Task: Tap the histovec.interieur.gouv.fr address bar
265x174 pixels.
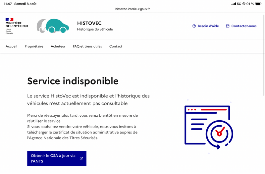Action: (x=132, y=9)
